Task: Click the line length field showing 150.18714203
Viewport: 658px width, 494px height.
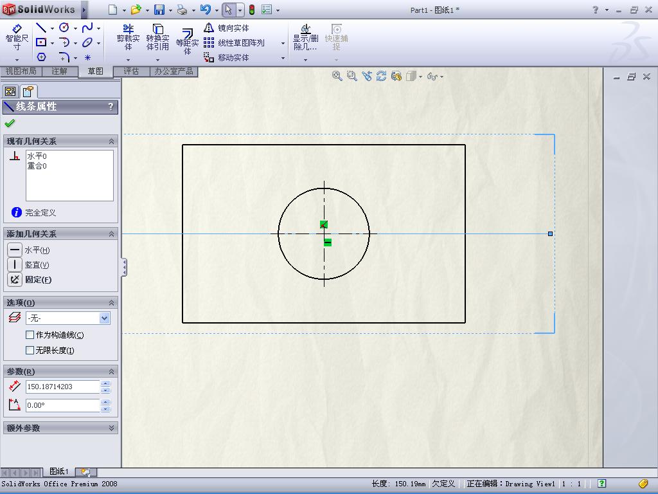Action: (62, 387)
